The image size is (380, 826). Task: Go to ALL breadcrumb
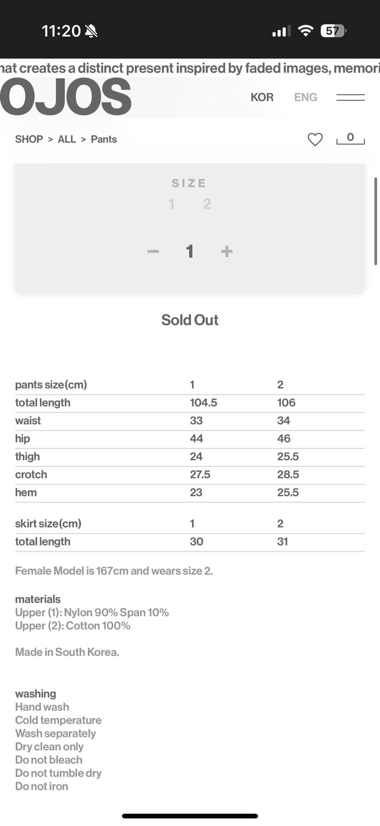pos(67,139)
